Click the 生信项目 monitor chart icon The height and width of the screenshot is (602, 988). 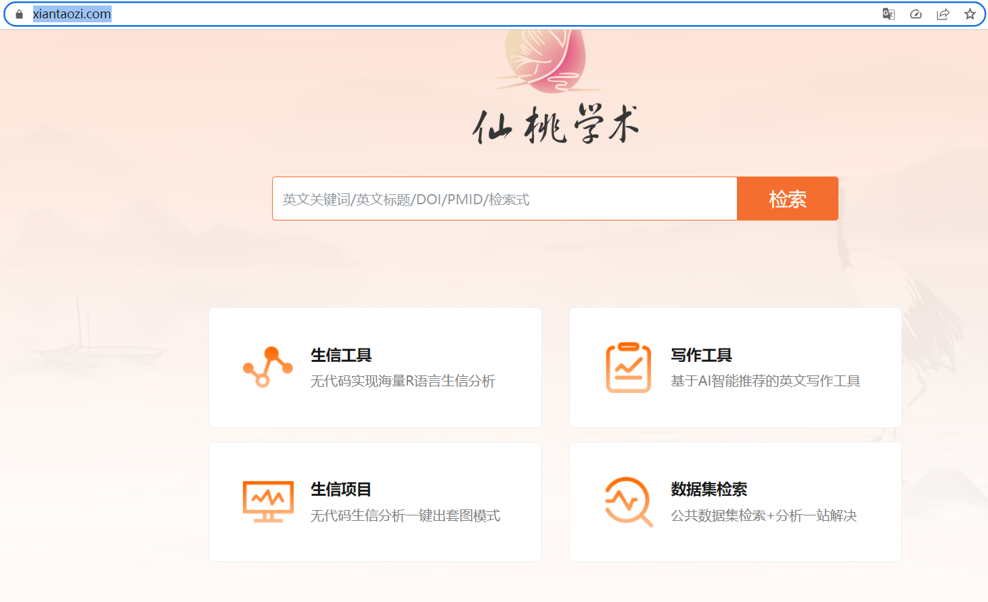point(268,501)
